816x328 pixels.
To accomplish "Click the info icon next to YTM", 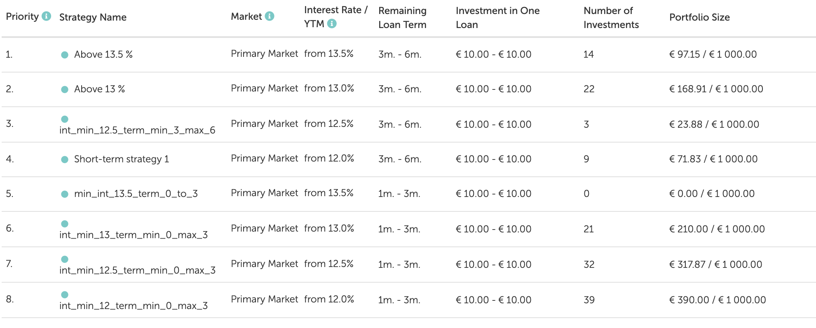I will pos(332,23).
